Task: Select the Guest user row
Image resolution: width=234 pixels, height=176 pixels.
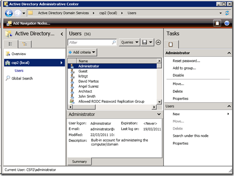Action: click(x=112, y=71)
